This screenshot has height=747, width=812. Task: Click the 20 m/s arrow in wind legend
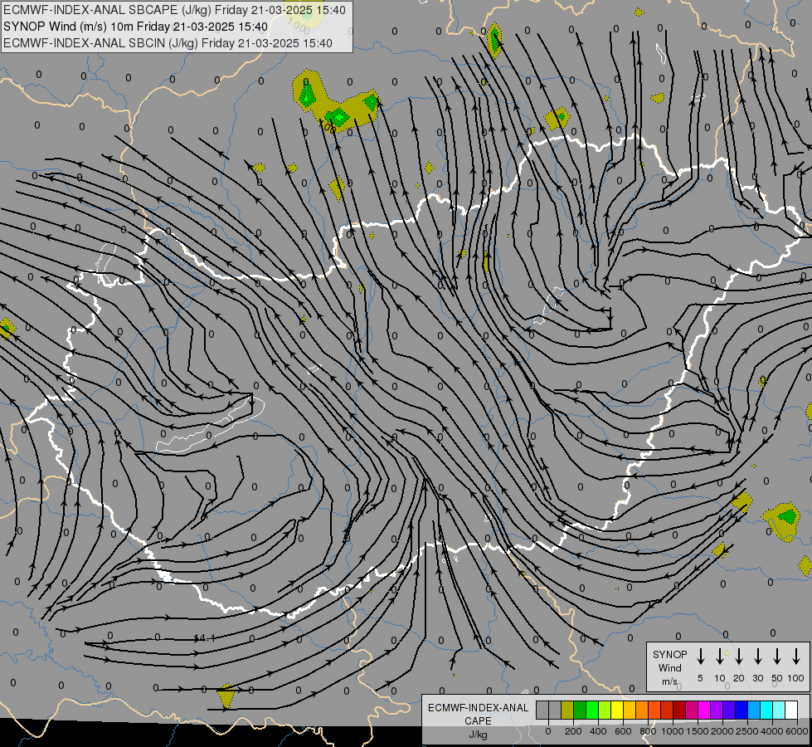pyautogui.click(x=738, y=657)
